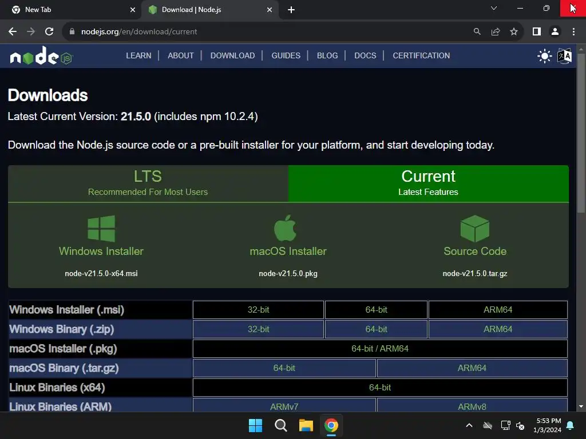Viewport: 586px width, 439px height.
Task: Click the Source Code cube icon
Action: [x=474, y=229]
